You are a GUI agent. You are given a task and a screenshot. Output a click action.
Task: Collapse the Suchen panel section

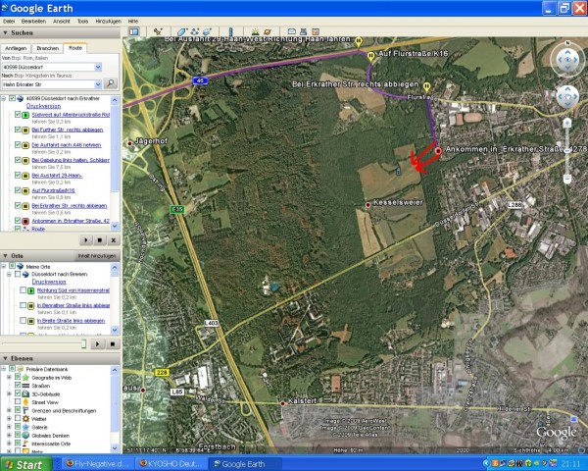(x=5, y=32)
